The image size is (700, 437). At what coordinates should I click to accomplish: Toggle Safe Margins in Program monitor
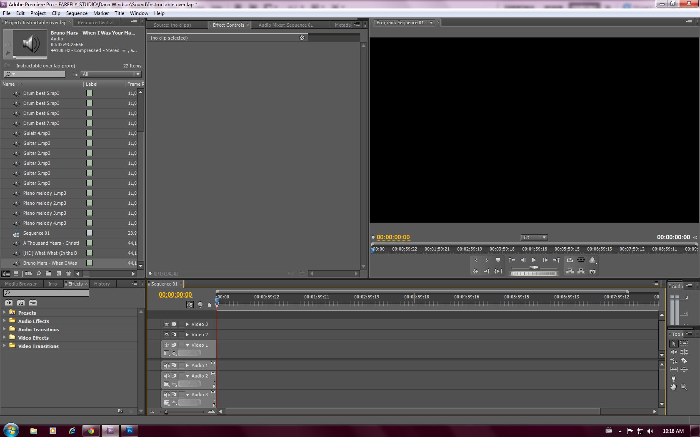tap(581, 260)
